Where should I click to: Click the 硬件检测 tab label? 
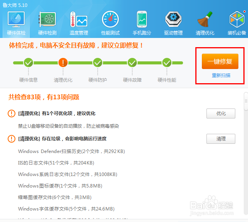(47, 33)
